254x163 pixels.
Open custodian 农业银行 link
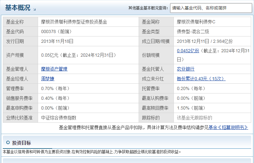[186, 69]
